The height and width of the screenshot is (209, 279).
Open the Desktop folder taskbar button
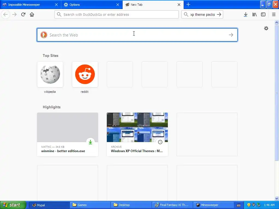point(131,205)
